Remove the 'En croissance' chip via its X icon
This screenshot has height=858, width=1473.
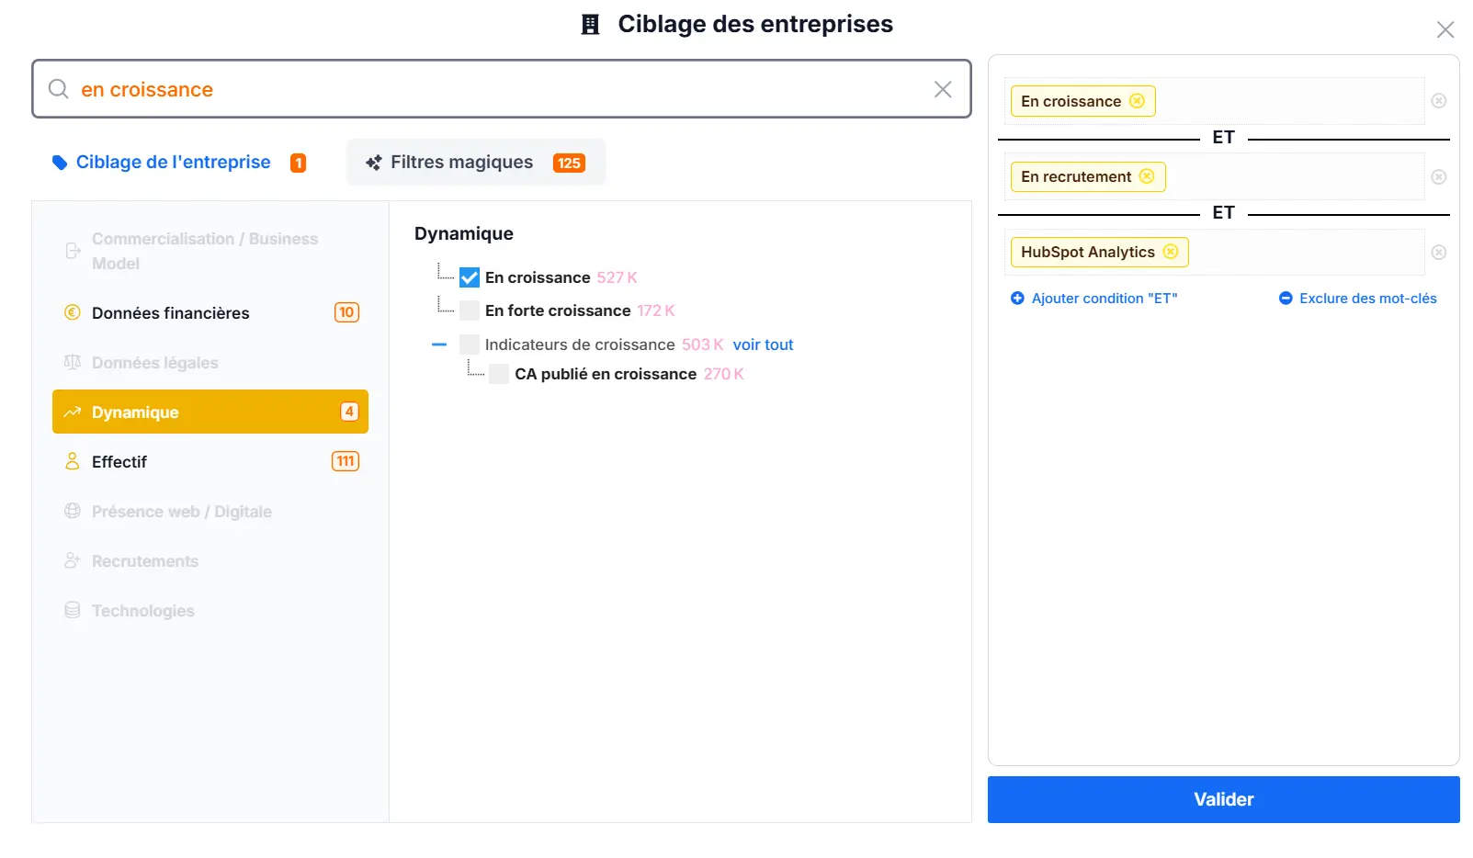pyautogui.click(x=1138, y=101)
